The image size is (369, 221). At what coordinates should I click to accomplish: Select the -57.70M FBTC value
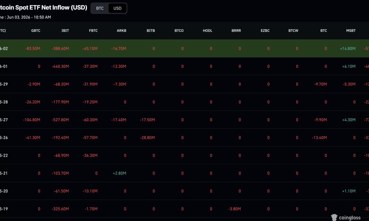click(90, 138)
